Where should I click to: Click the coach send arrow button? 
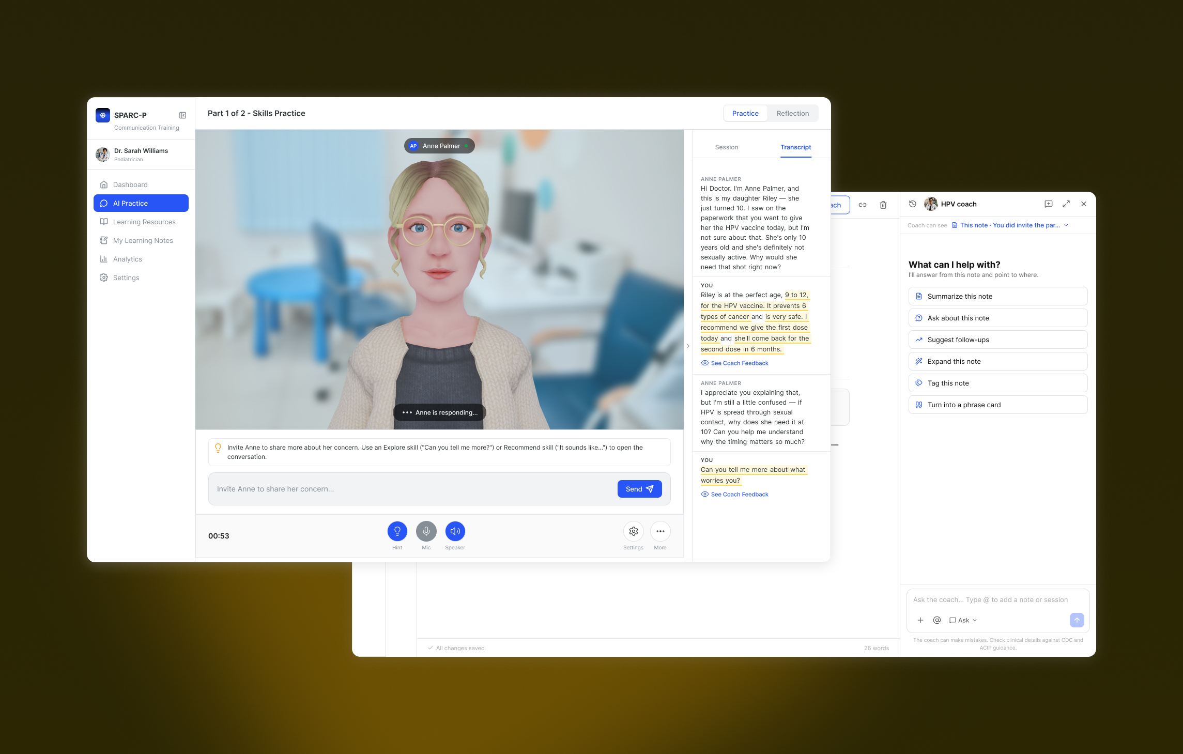tap(1077, 620)
